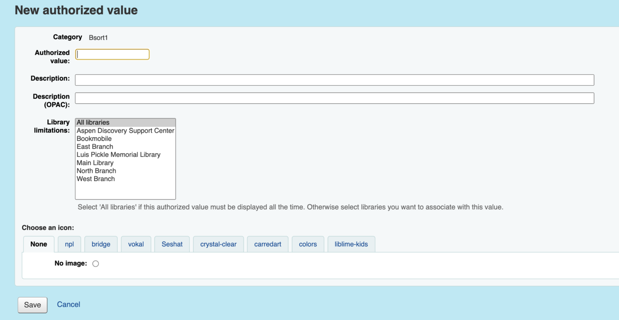
Task: Open the vokal icon set tab
Action: [x=136, y=244]
